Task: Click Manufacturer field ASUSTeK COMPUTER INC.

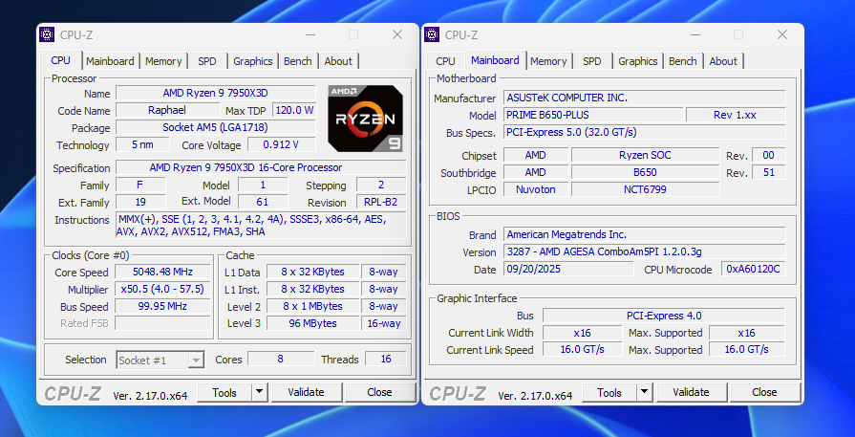Action: coord(644,98)
